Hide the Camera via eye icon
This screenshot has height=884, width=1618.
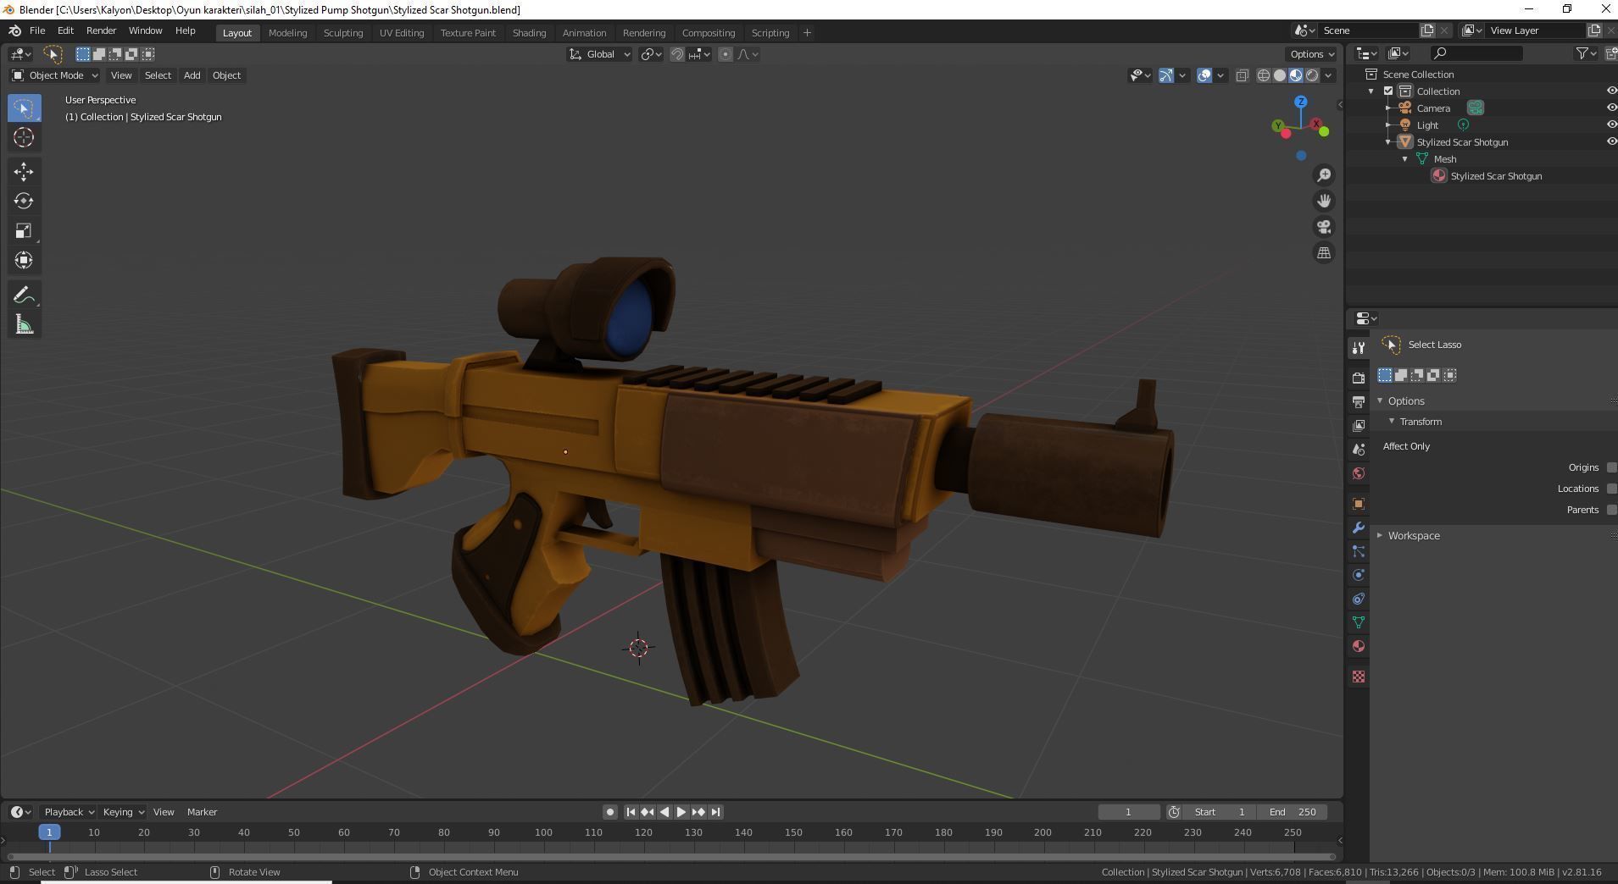(x=1611, y=108)
